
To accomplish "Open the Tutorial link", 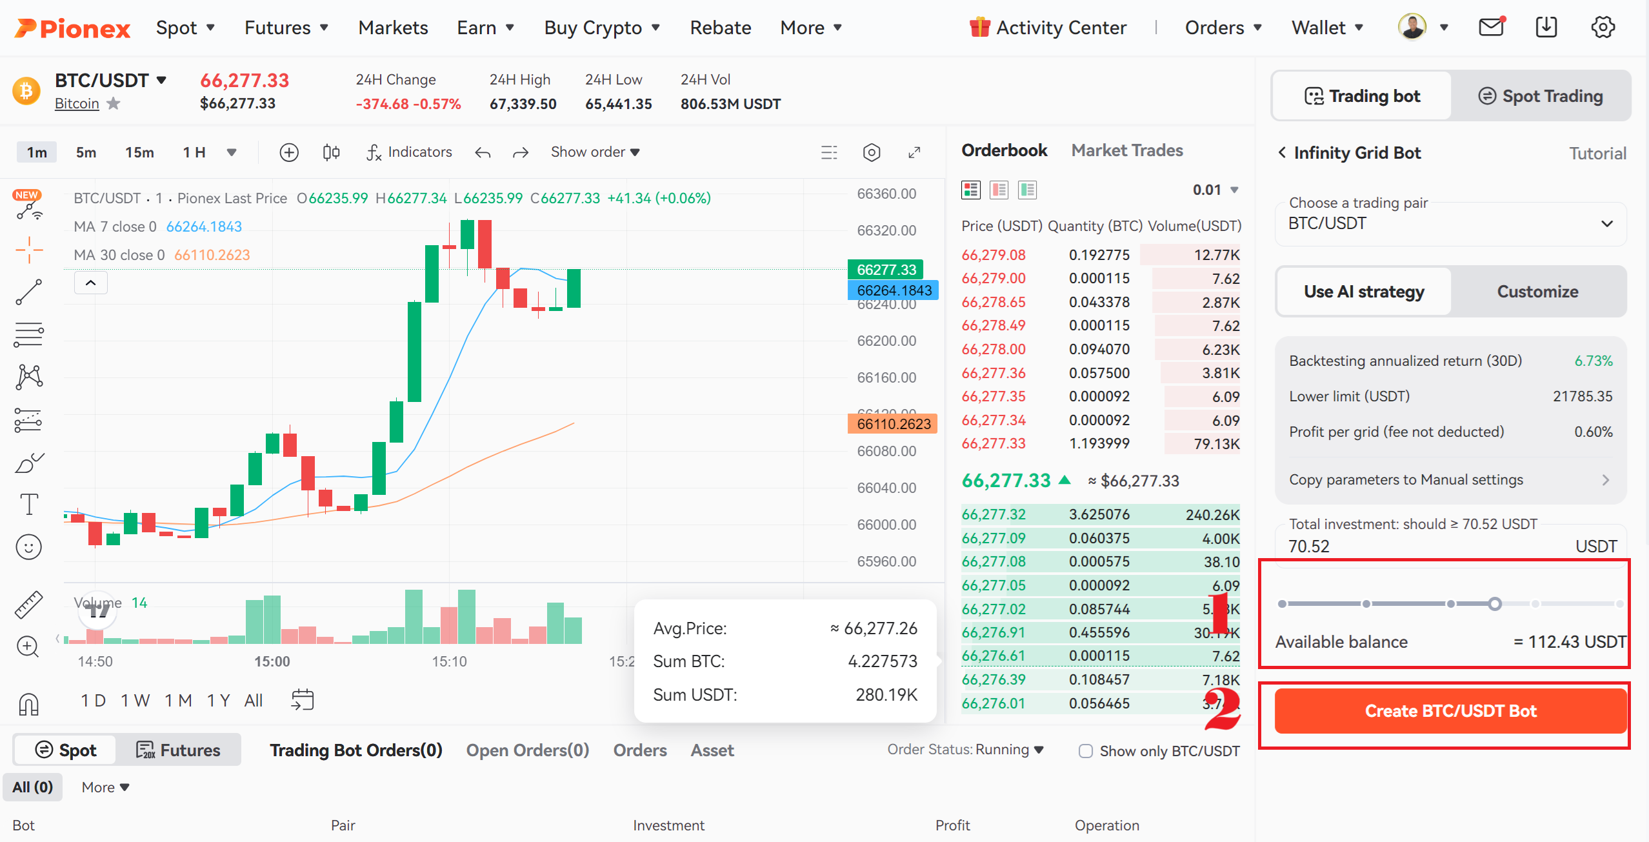I will click(1597, 154).
